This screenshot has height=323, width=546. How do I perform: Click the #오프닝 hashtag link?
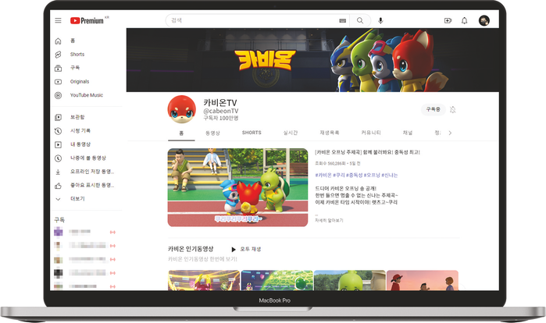pos(372,176)
